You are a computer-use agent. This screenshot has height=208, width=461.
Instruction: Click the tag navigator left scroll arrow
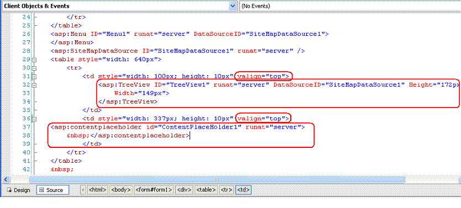tap(83, 190)
